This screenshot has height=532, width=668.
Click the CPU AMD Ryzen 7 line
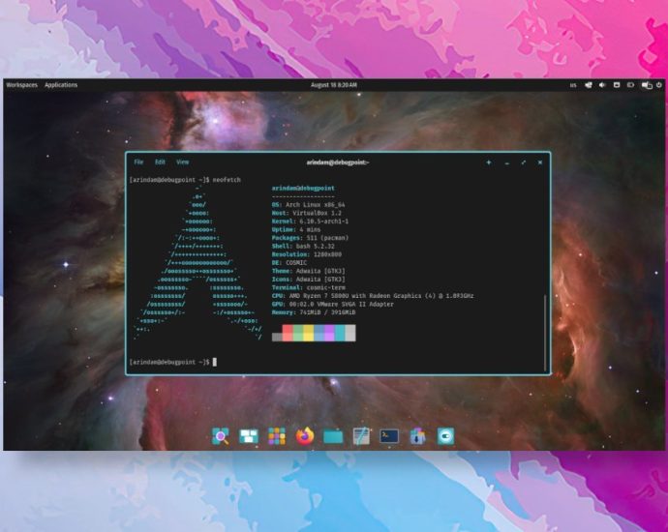(373, 296)
